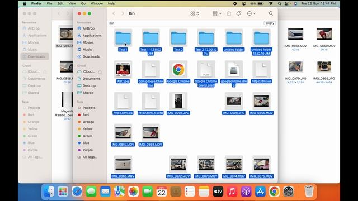Open Launchpad from the Dock
358x201 pixels.
[x=63, y=192]
